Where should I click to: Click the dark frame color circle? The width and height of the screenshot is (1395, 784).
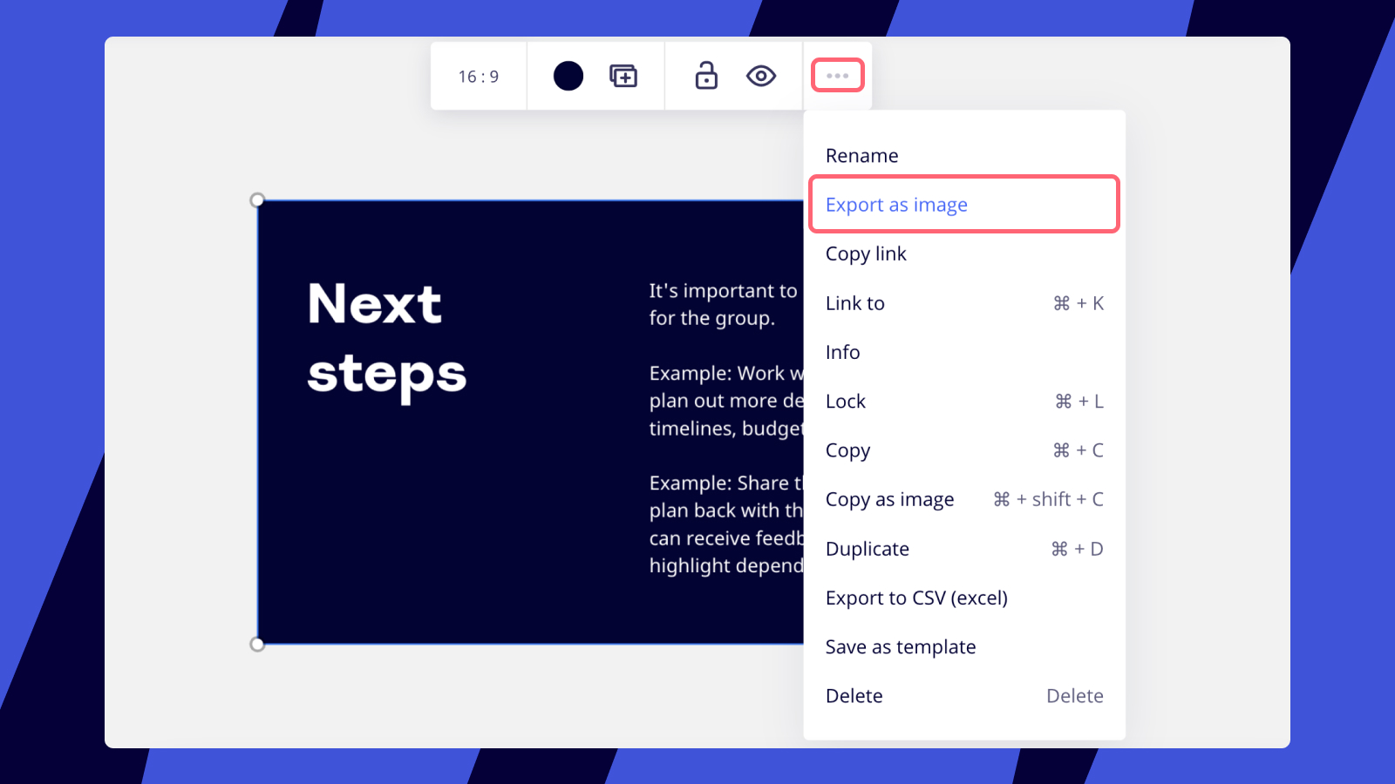coord(568,76)
